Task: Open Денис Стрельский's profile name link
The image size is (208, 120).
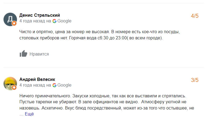Action: coord(40,15)
